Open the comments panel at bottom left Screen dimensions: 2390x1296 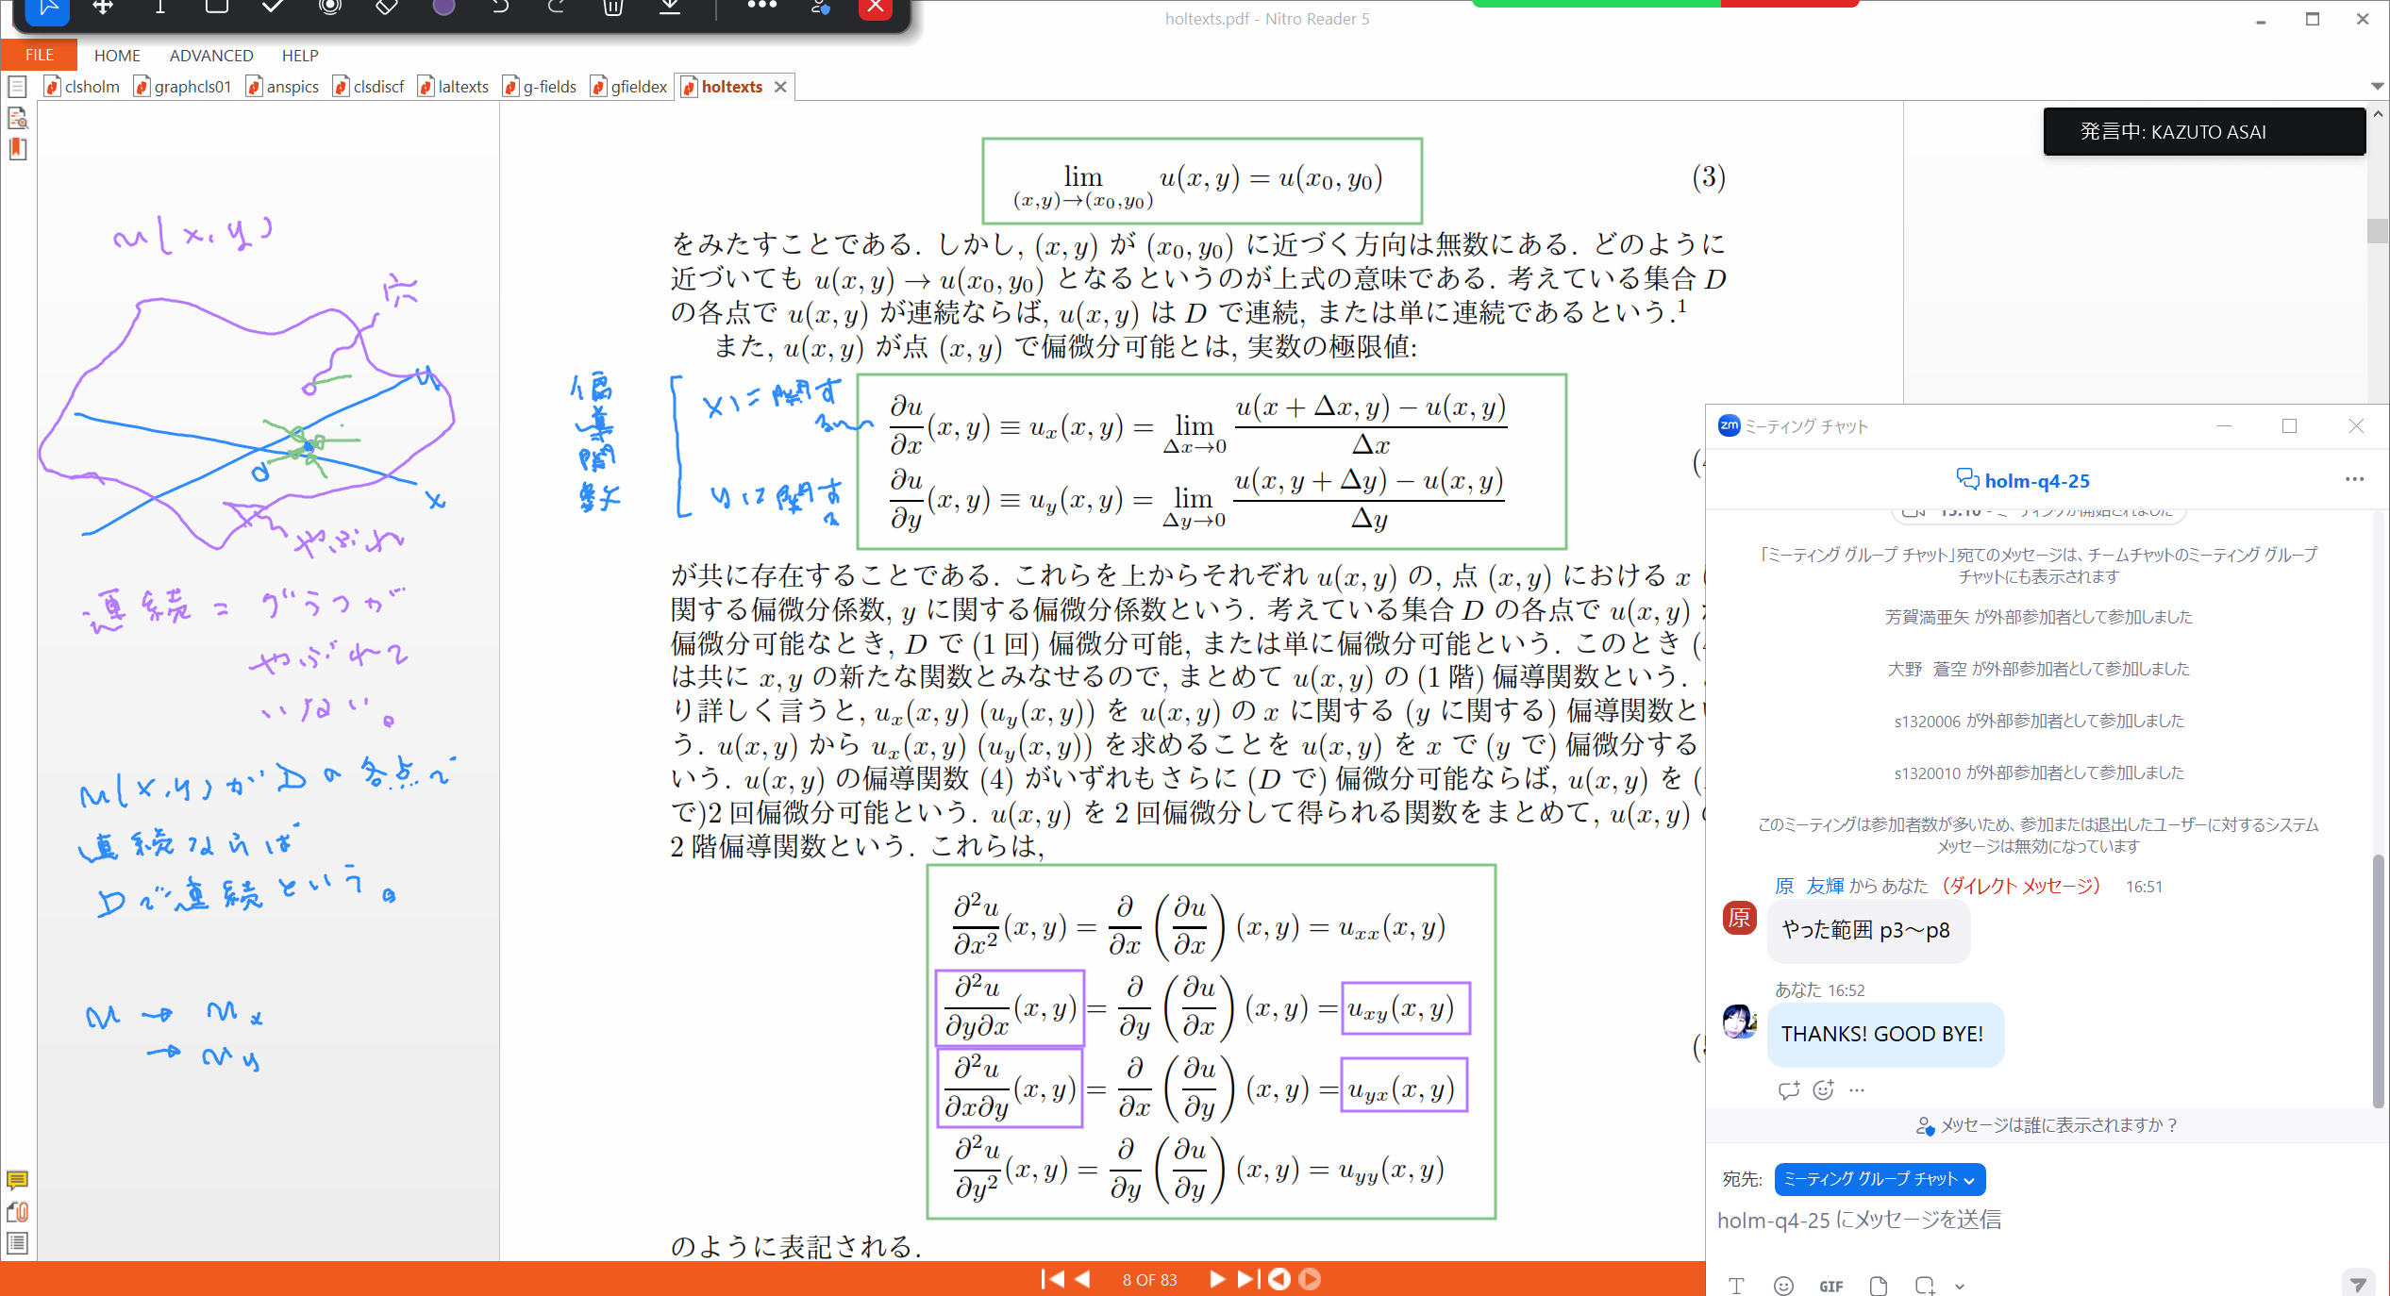tap(17, 1180)
